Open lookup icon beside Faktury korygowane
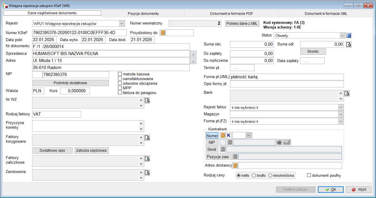This screenshot has width=376, height=198. 147,138
